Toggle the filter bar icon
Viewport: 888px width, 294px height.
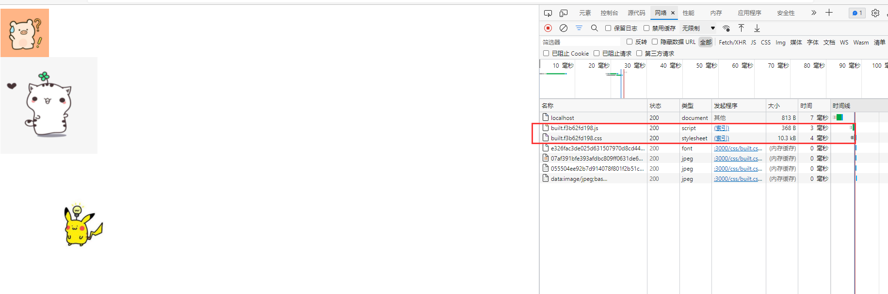click(579, 28)
